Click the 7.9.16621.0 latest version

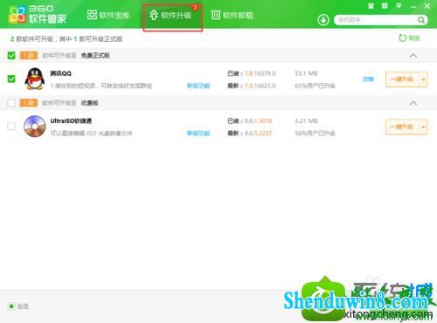[260, 86]
